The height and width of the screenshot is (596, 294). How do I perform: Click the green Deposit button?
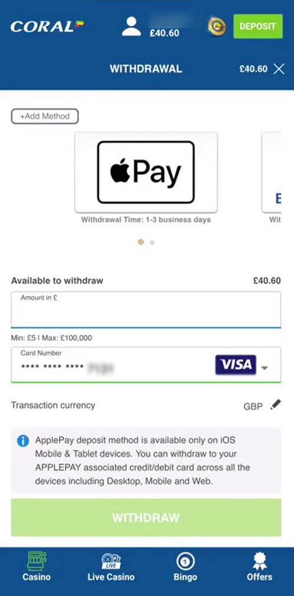click(x=258, y=26)
